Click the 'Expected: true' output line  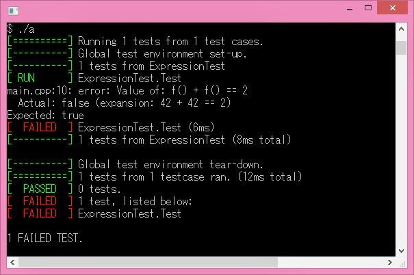(x=45, y=116)
